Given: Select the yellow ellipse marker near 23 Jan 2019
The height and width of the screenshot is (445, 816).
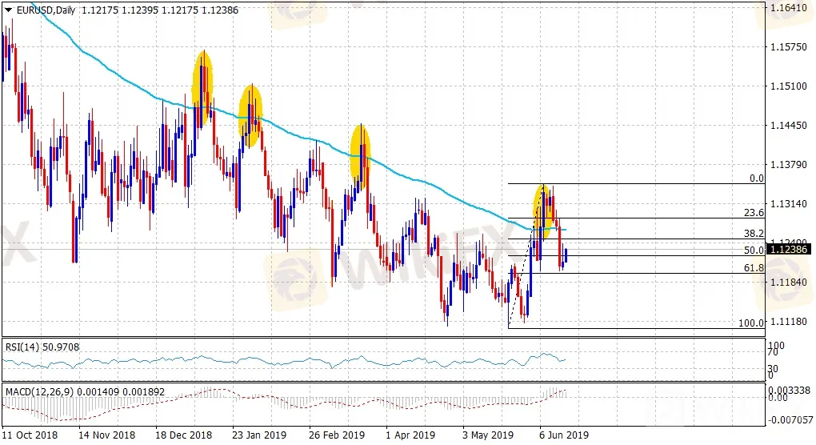Looking at the screenshot, I should [251, 116].
